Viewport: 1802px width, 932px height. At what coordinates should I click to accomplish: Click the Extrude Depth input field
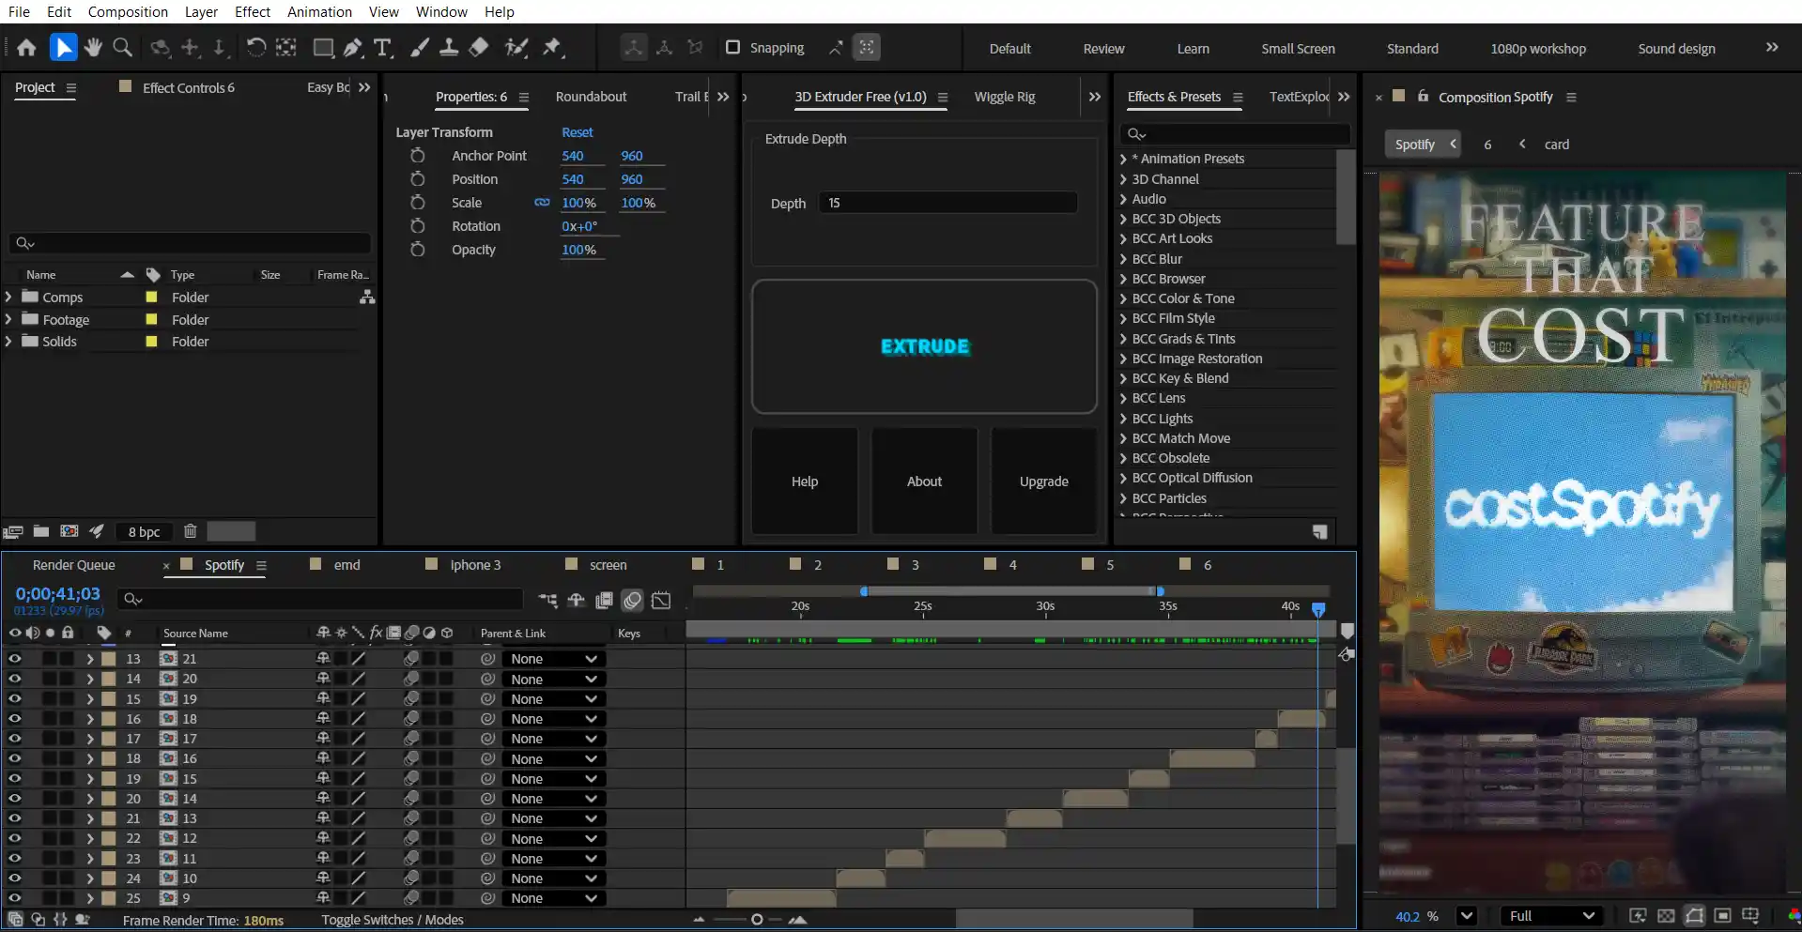947,203
